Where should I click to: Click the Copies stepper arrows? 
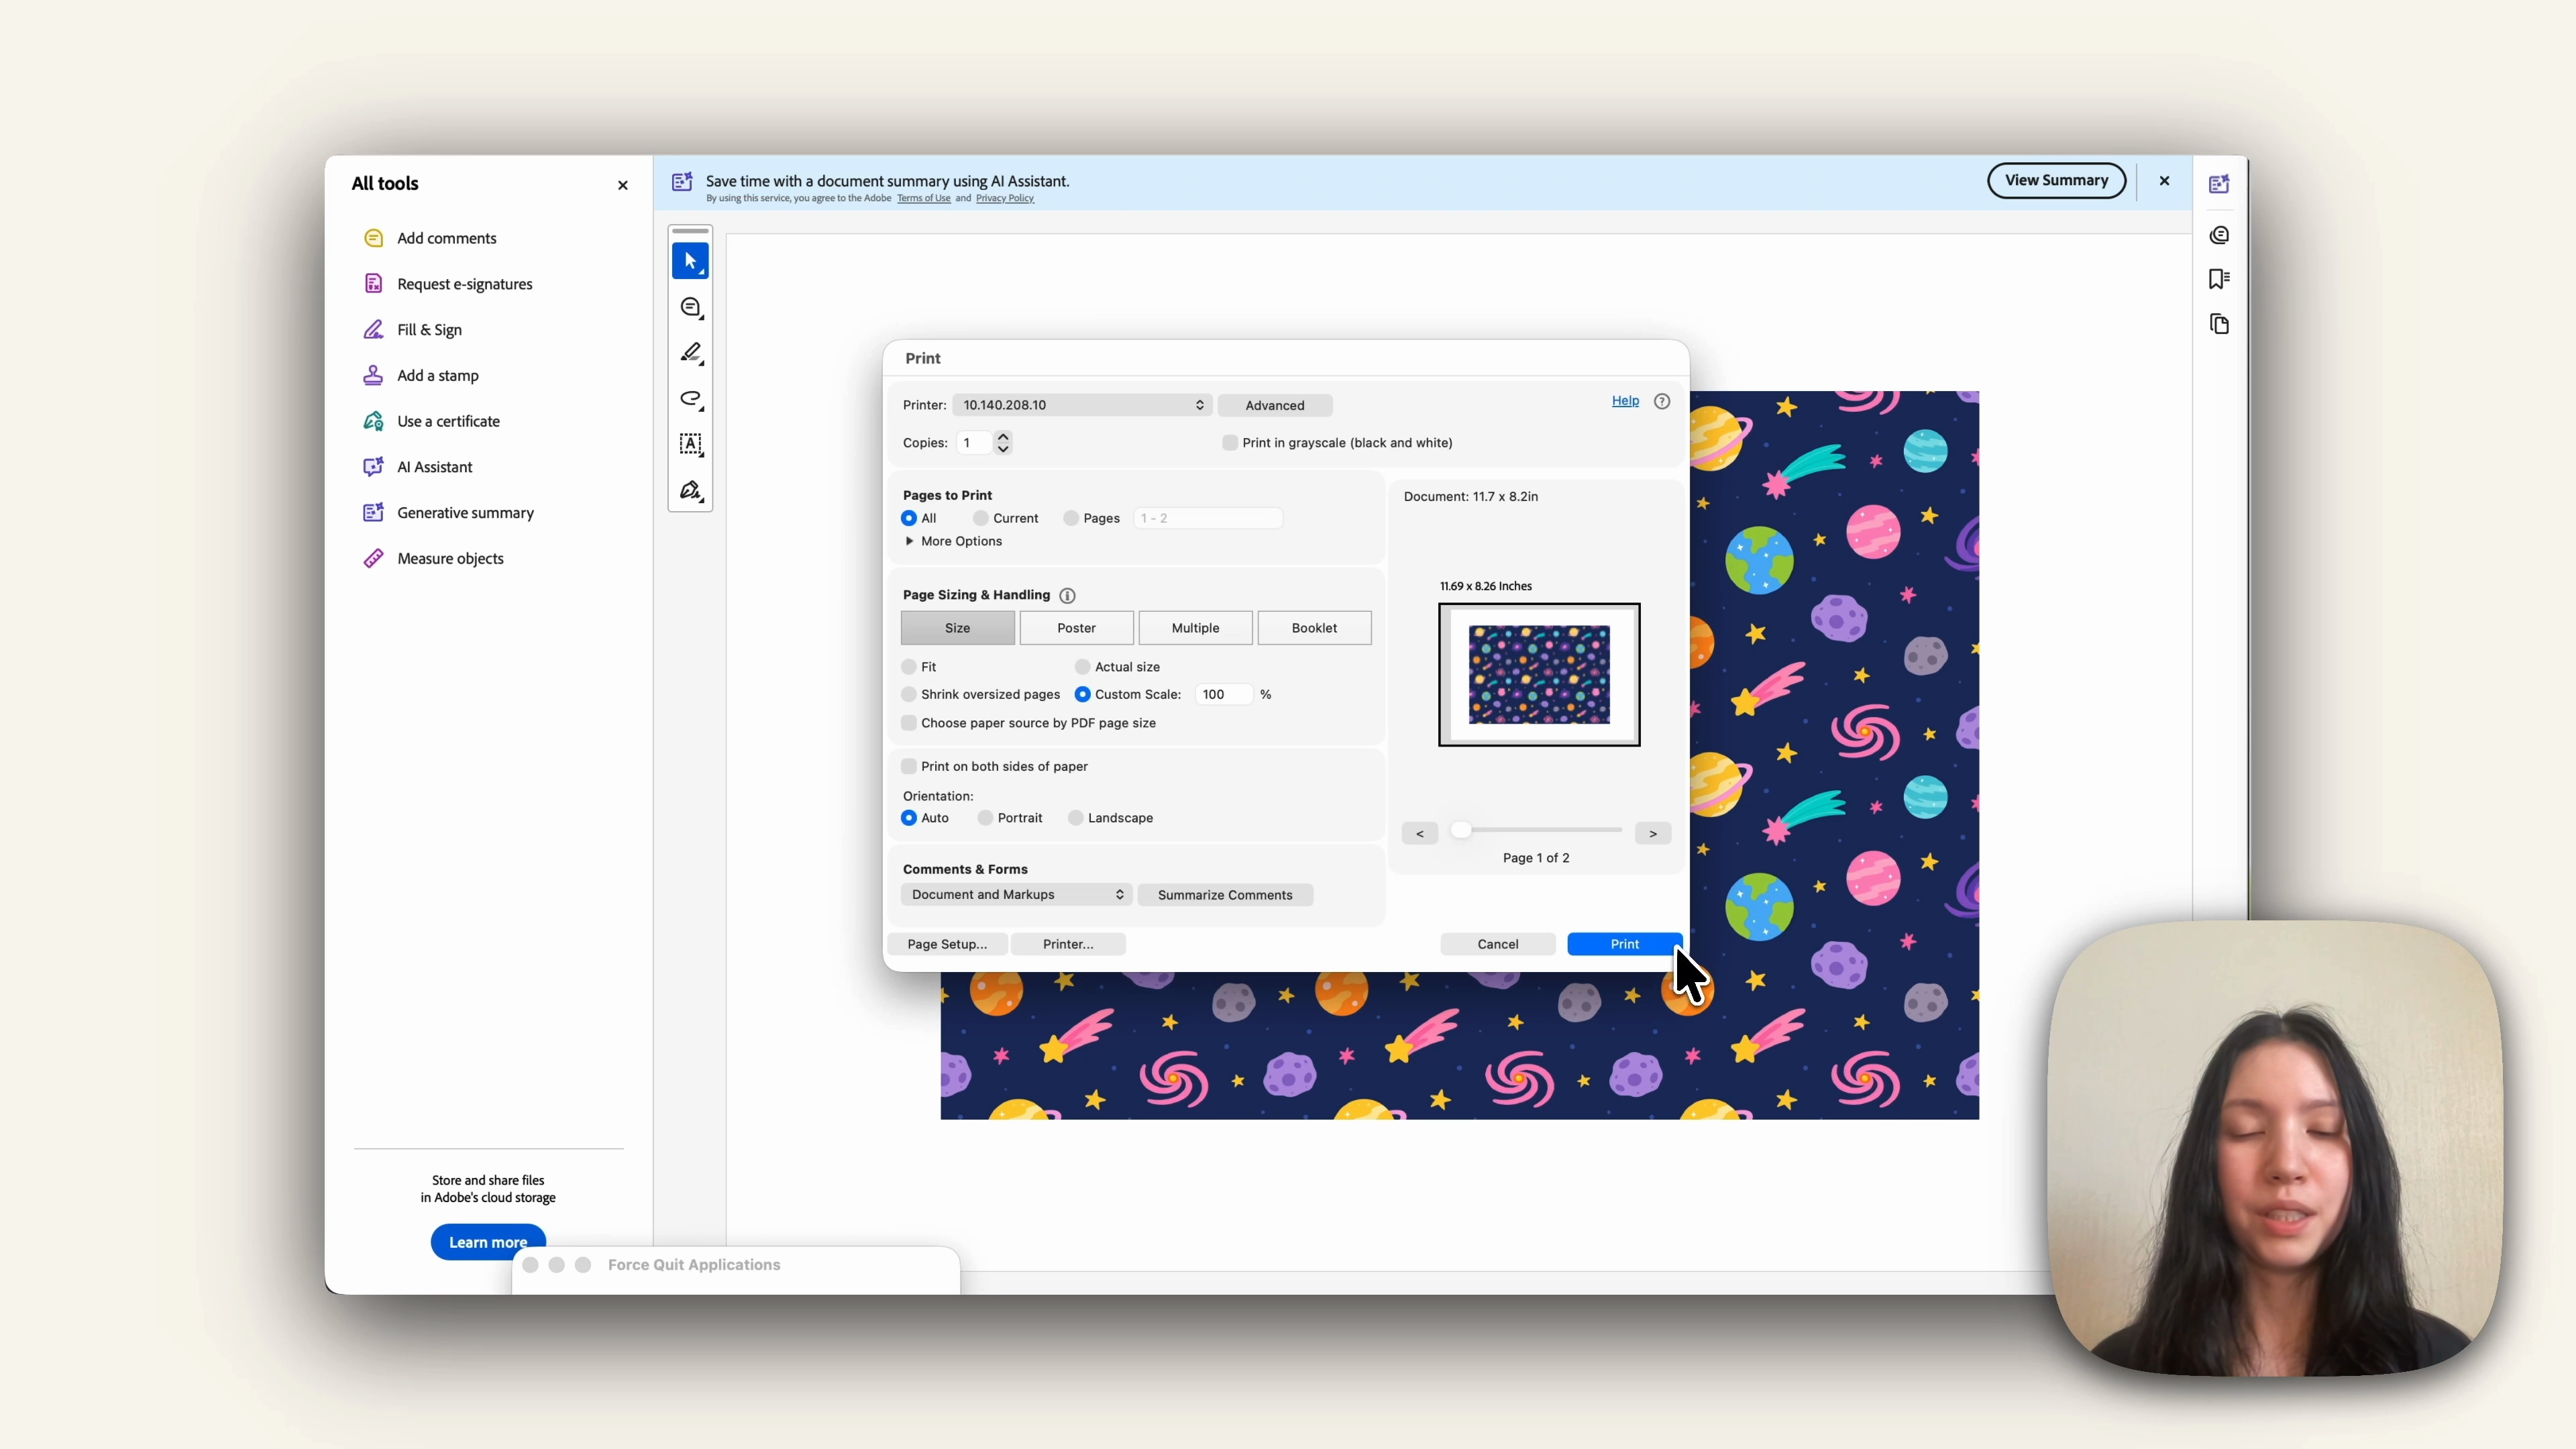(1003, 443)
